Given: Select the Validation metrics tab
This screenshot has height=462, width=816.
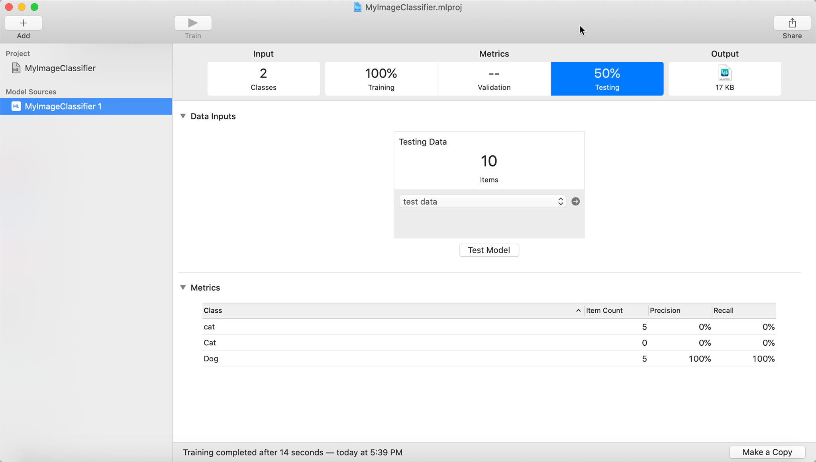Looking at the screenshot, I should pyautogui.click(x=494, y=78).
